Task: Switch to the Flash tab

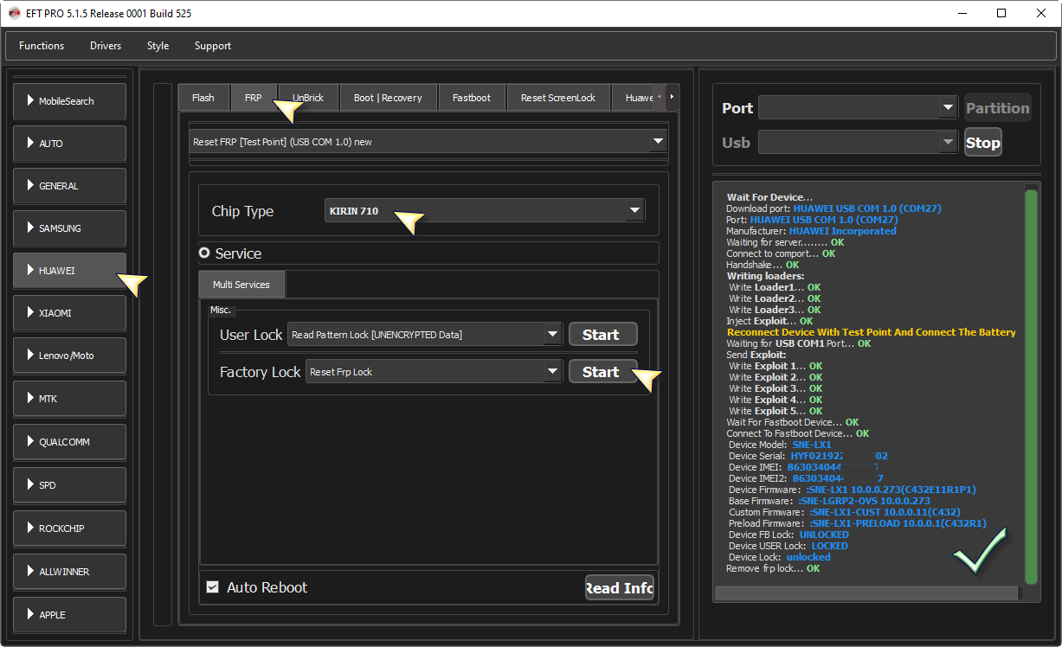Action: coord(203,98)
